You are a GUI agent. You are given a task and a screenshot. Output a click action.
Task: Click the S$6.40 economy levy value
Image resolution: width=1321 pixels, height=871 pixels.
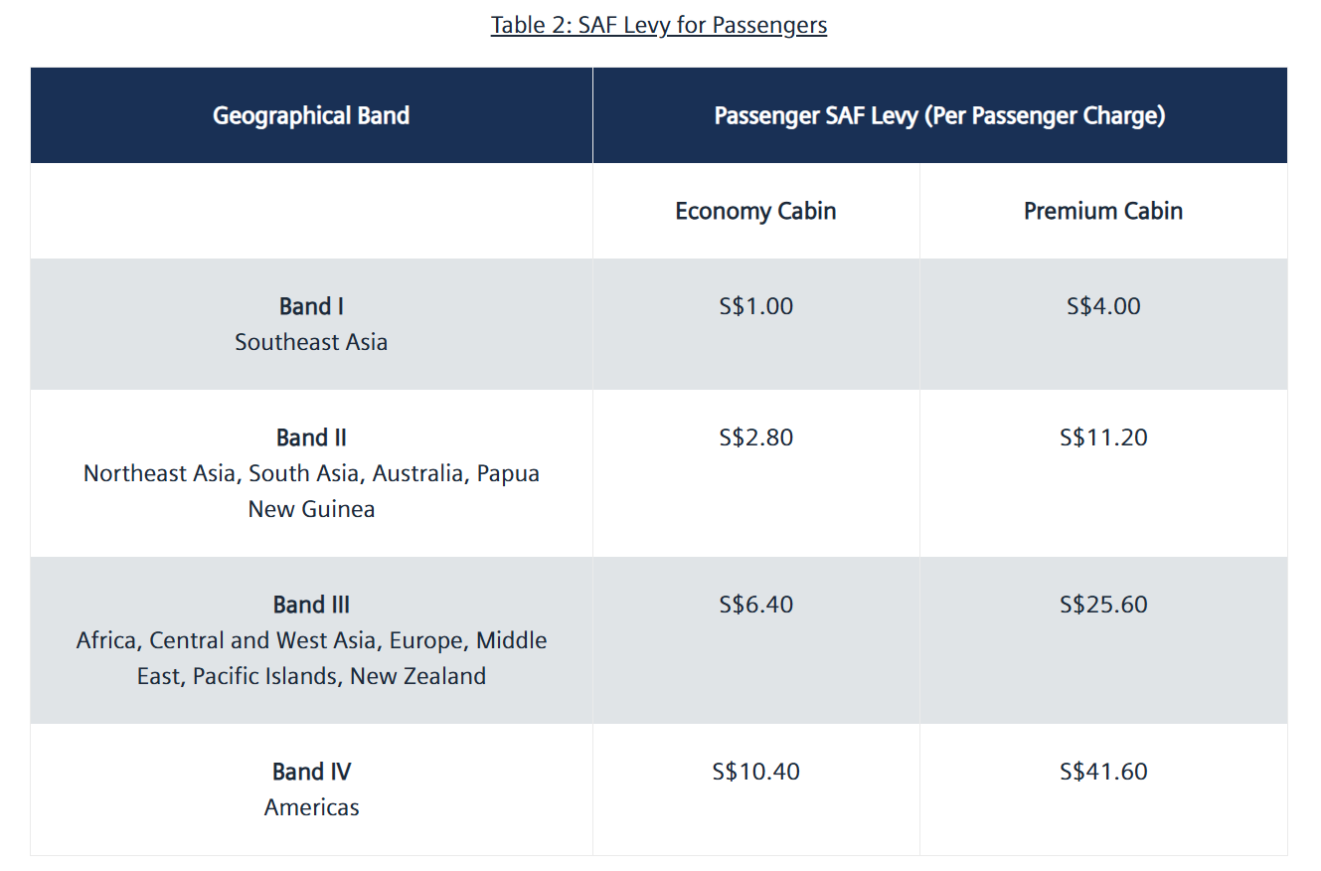(755, 605)
